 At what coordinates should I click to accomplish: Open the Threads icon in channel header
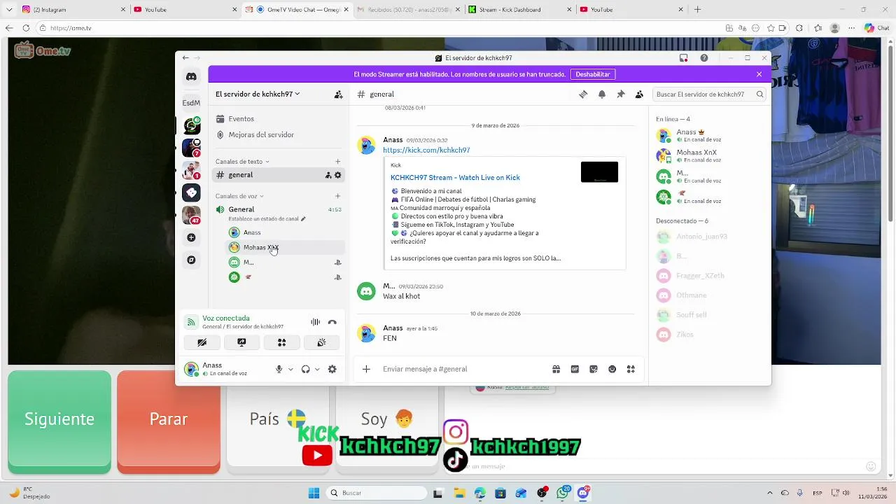point(583,94)
